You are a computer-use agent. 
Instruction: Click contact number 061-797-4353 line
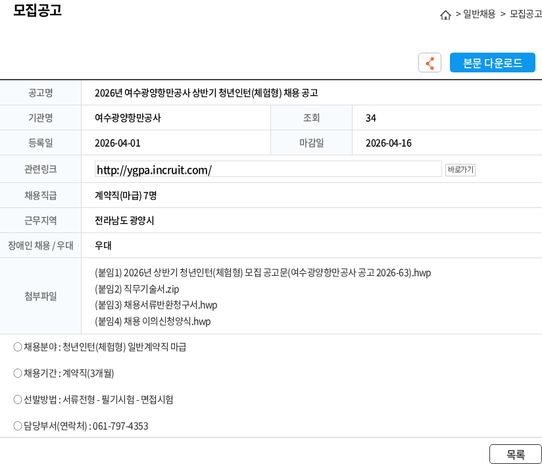[81, 426]
